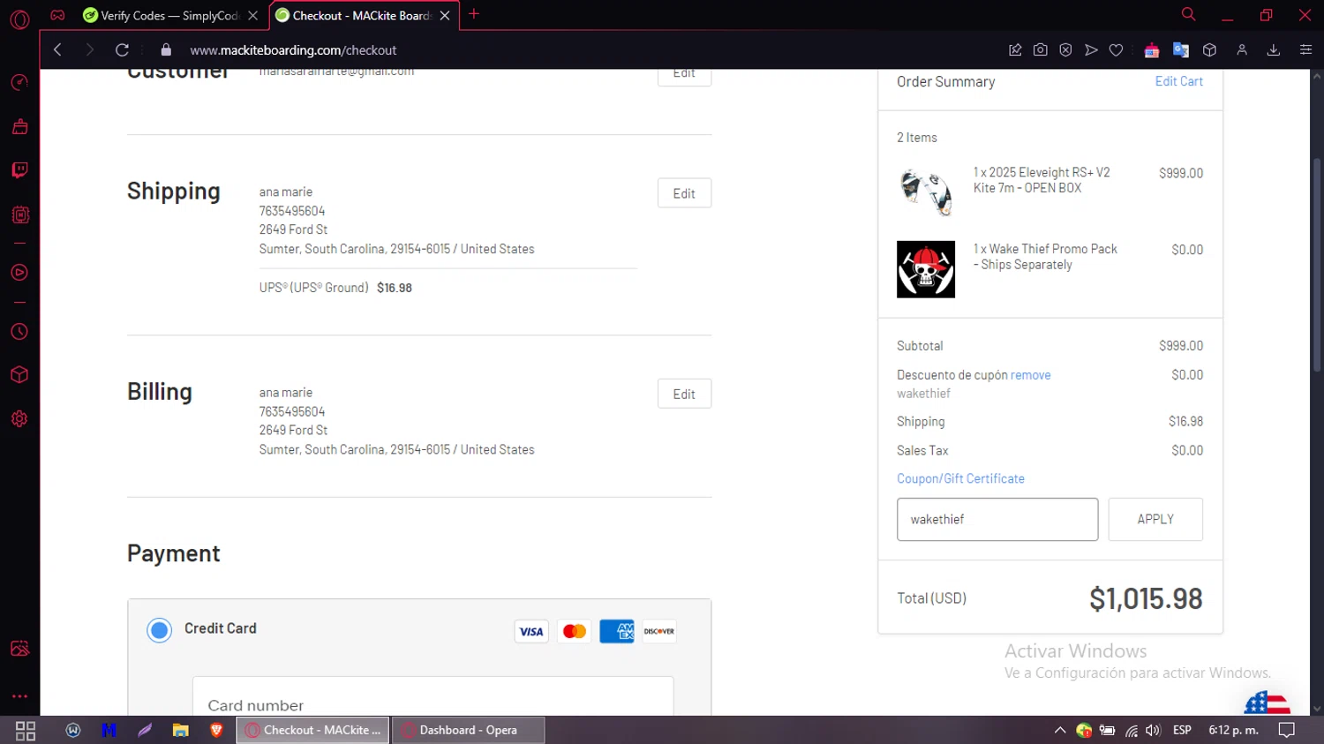
Task: Click the Eleveight RS+ V2 kite thumbnail
Action: [926, 192]
